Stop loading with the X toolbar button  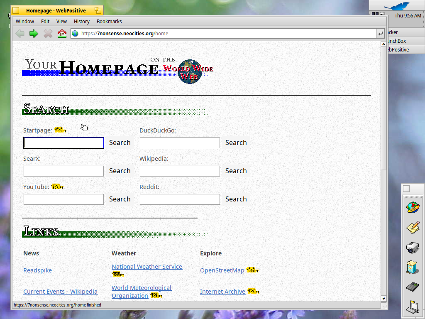(48, 34)
